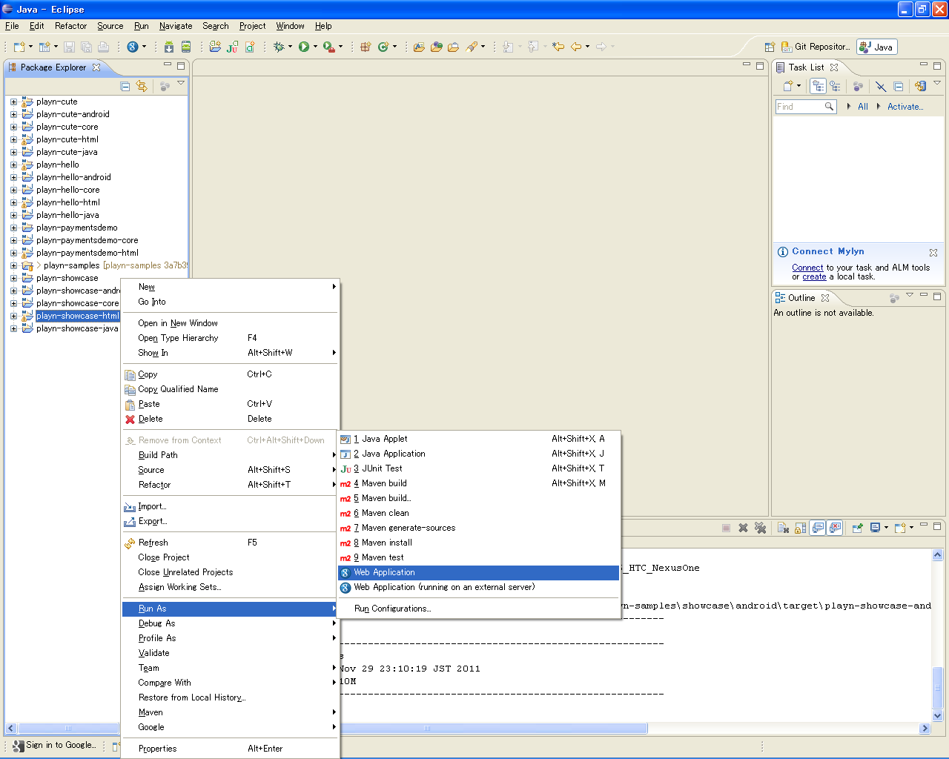
Task: Click the New Java Package icon
Action: pyautogui.click(x=366, y=47)
